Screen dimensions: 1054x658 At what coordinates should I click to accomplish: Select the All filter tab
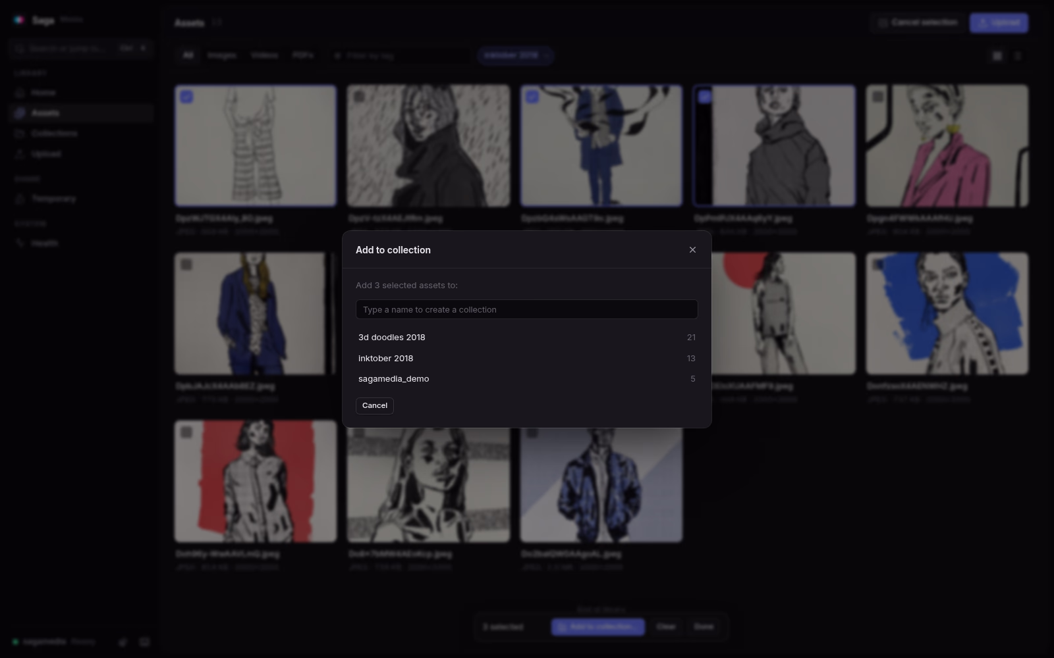pos(188,56)
